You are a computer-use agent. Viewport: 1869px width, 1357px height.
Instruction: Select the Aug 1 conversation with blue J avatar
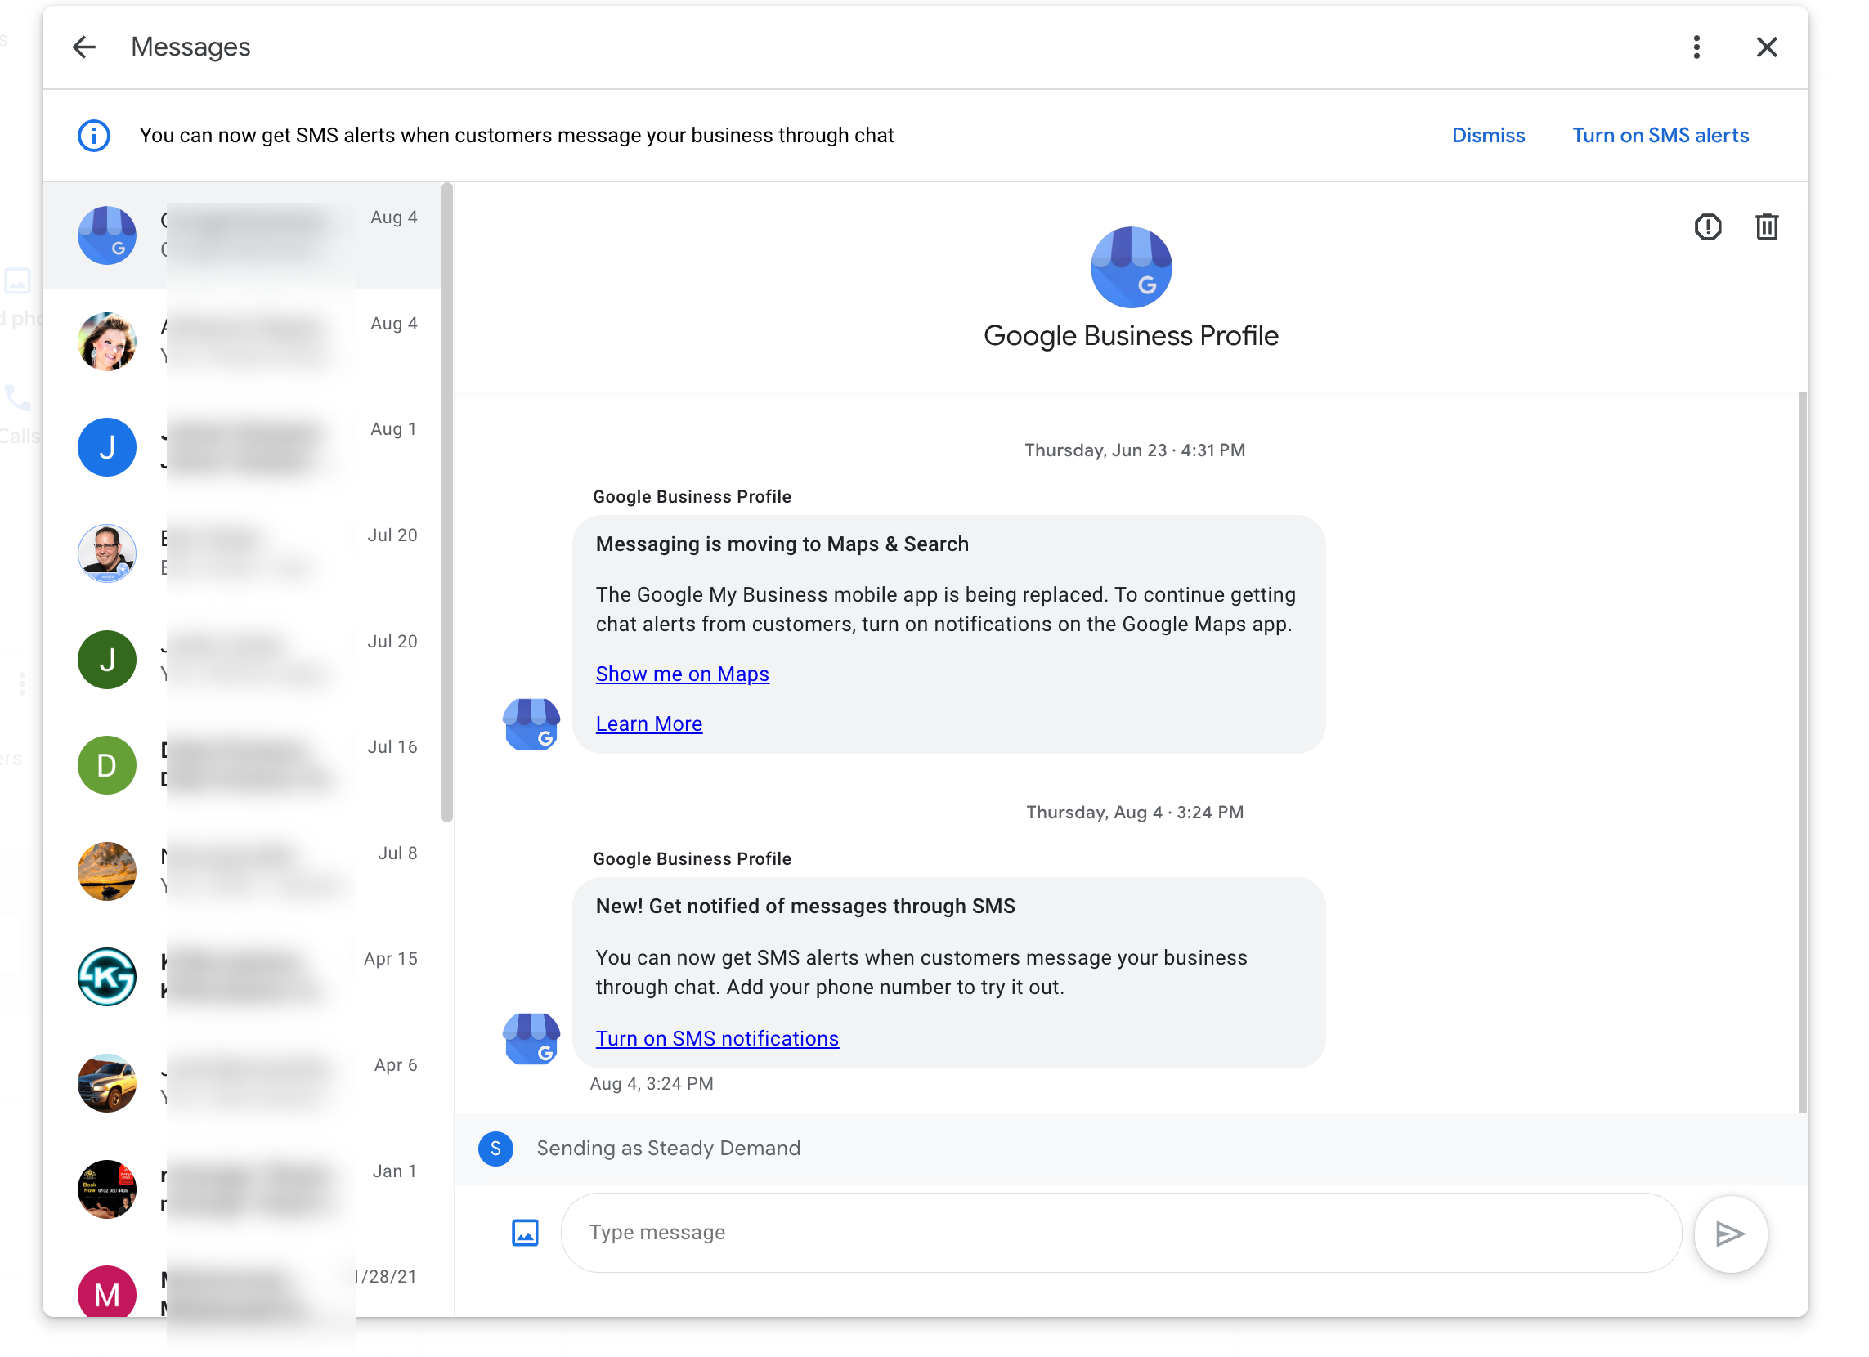[247, 447]
